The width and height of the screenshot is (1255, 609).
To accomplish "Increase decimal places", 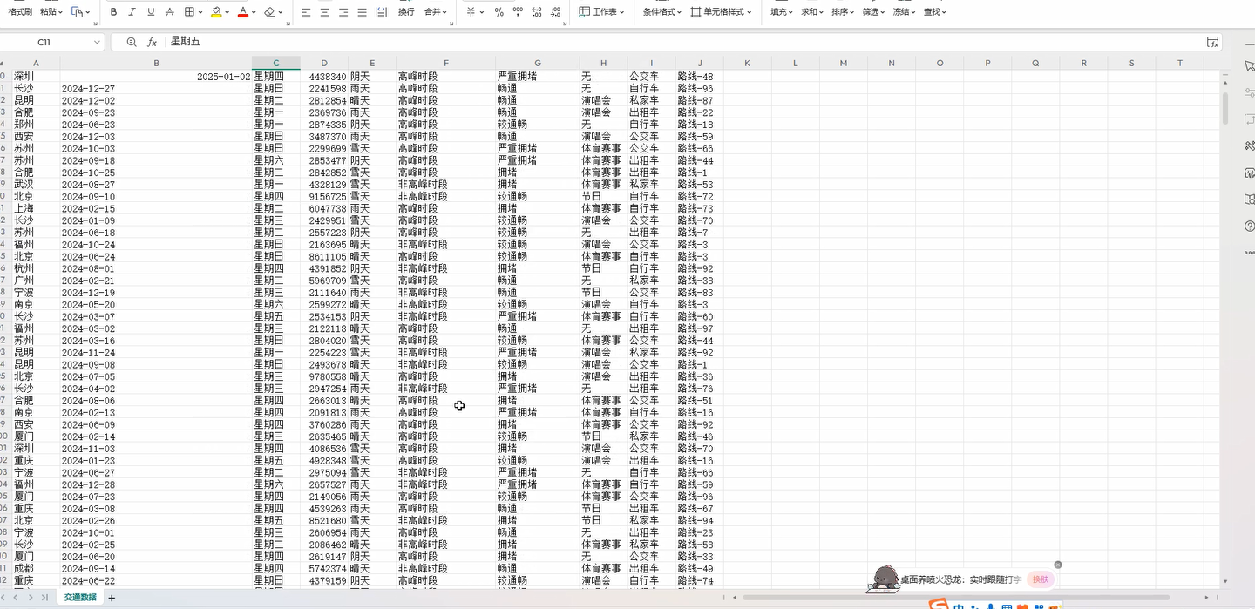I will click(x=536, y=12).
